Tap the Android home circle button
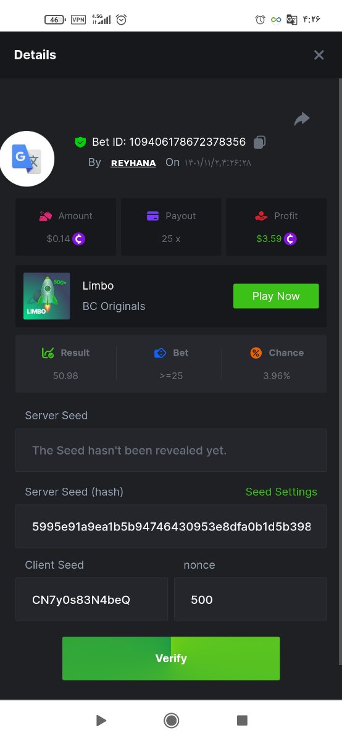 pos(171,720)
